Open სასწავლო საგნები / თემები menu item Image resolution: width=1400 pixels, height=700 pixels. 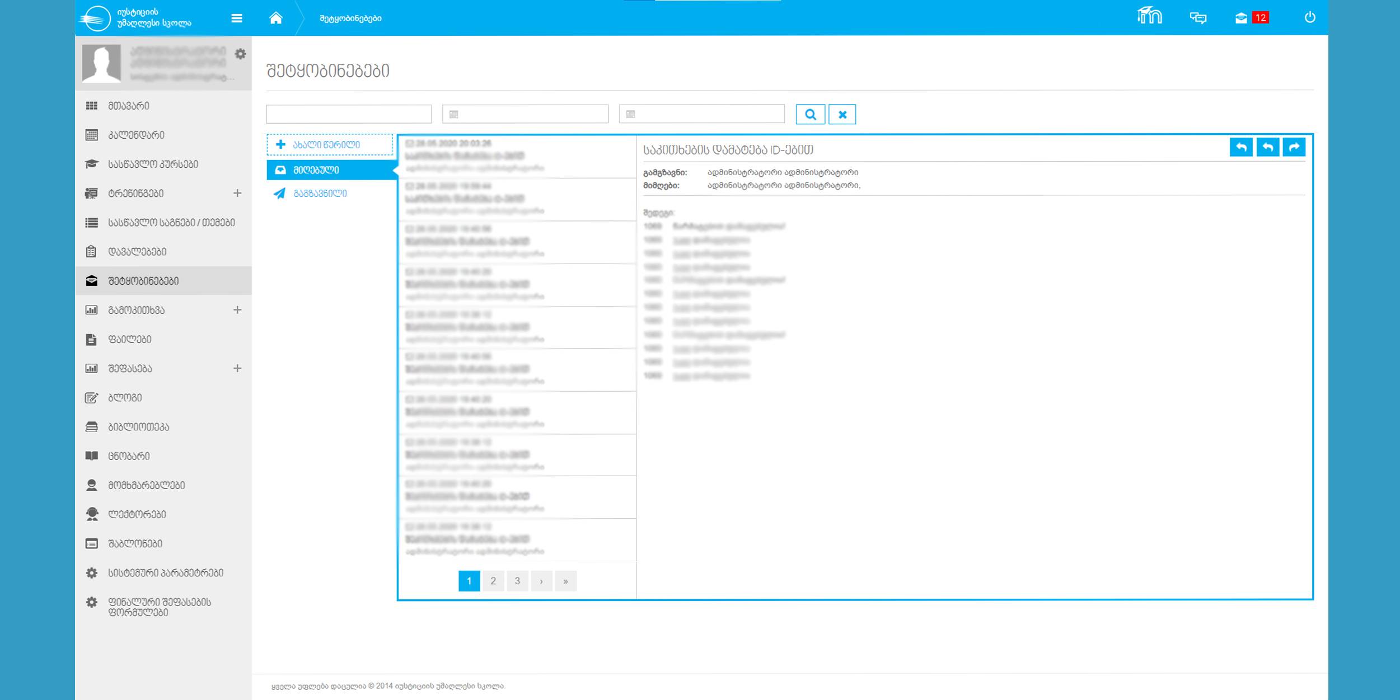pos(163,222)
